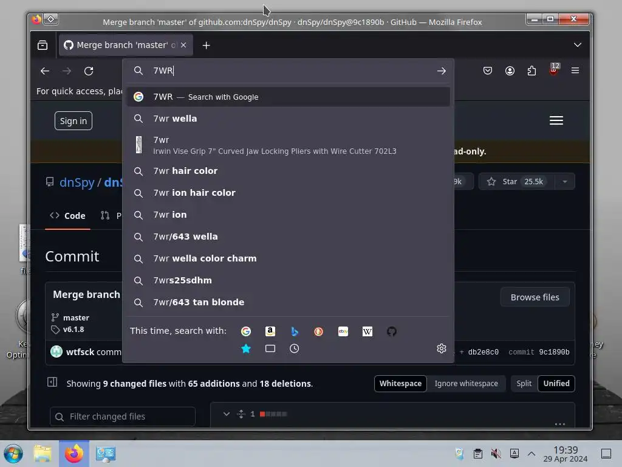Open the clock showing 19:39
This screenshot has width=622, height=467.
[566, 454]
